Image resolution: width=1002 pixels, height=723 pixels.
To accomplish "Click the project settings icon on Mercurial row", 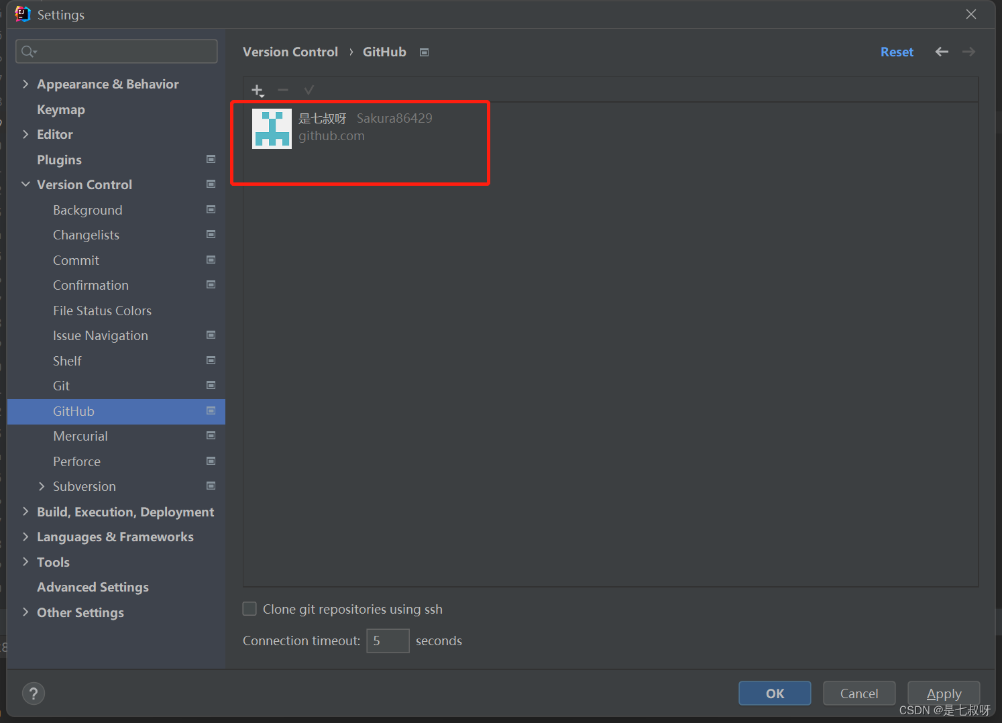I will click(211, 436).
